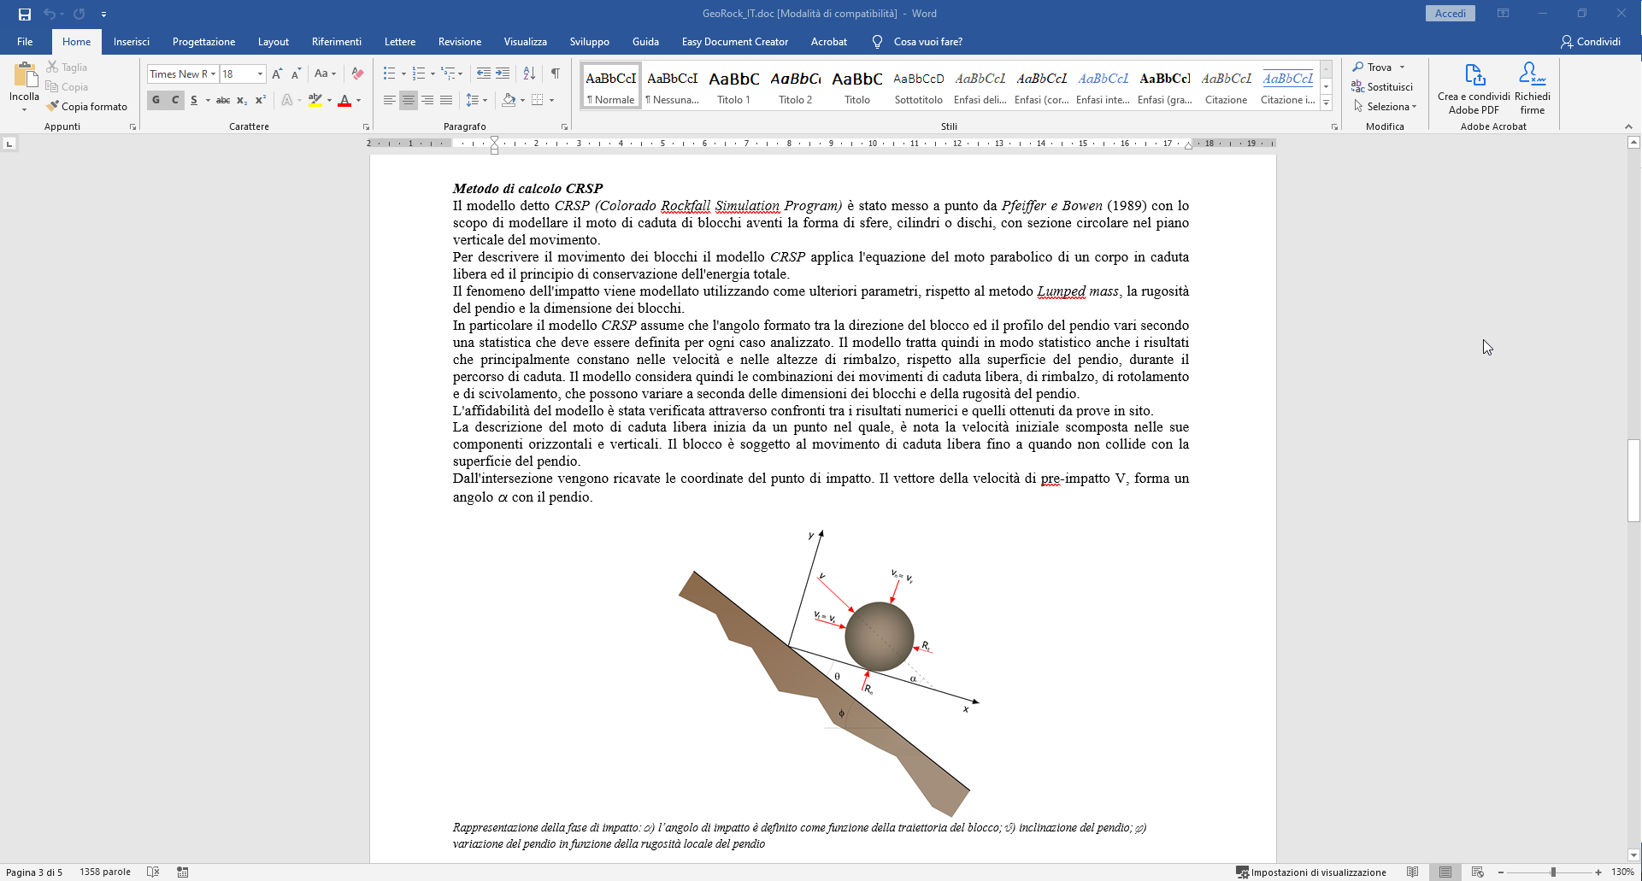
Task: Increase font size with the large A icon
Action: [x=277, y=74]
